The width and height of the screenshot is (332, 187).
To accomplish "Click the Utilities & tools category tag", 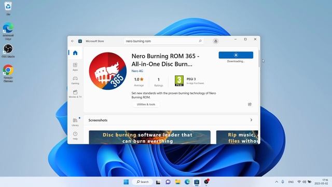I will (x=146, y=104).
